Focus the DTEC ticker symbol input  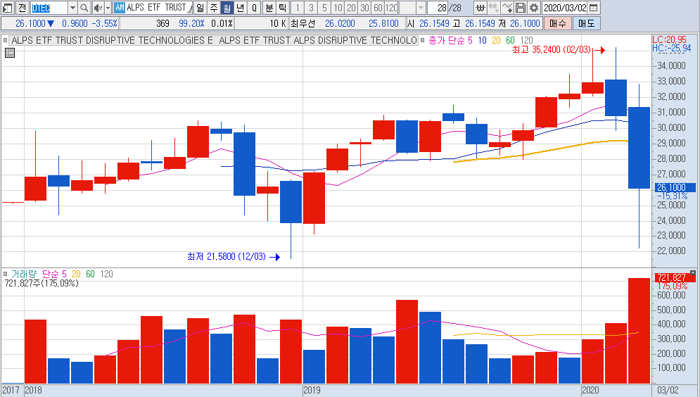(x=49, y=8)
